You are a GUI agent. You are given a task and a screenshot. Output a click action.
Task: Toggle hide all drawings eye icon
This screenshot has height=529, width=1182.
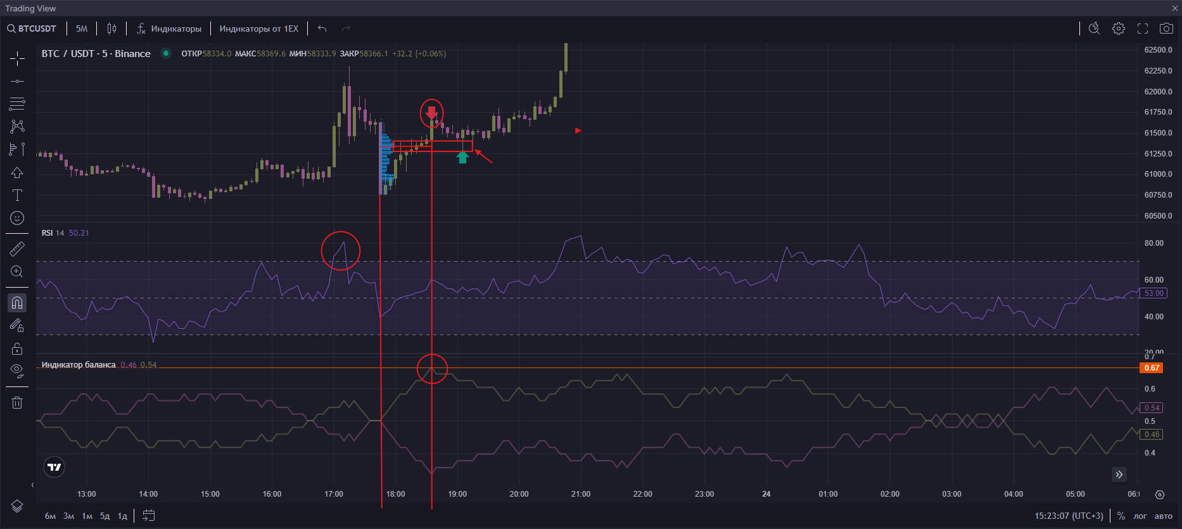(x=17, y=371)
